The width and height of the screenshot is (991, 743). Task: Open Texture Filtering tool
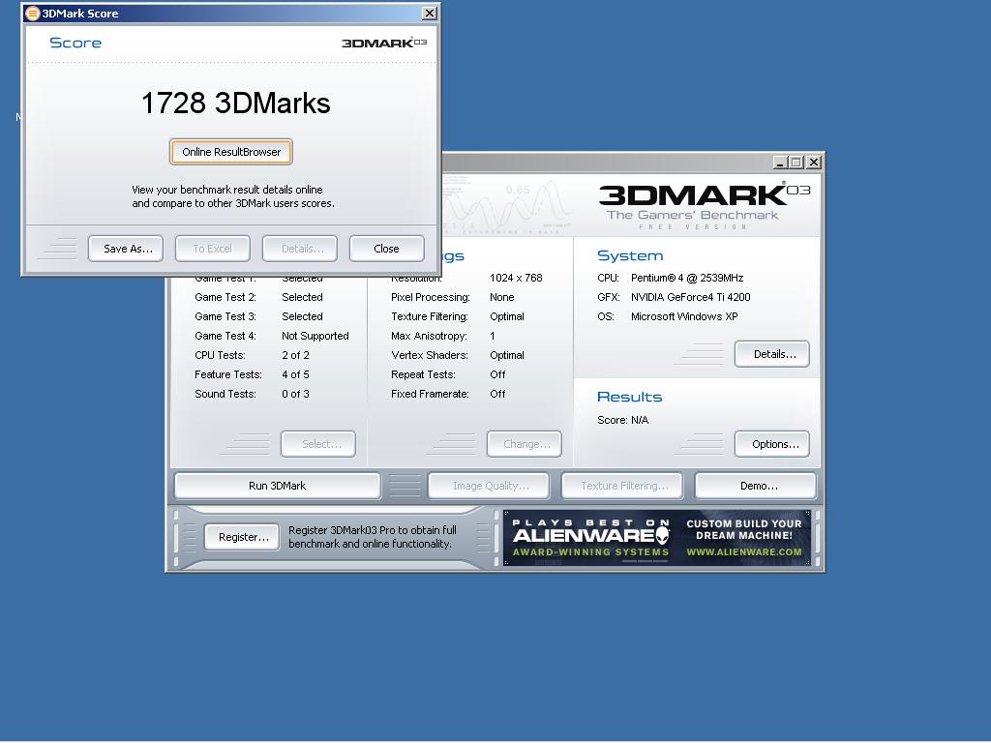click(x=622, y=486)
